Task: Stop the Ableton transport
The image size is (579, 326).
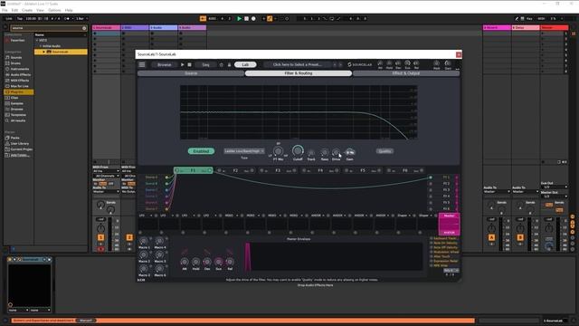Action: click(246, 18)
